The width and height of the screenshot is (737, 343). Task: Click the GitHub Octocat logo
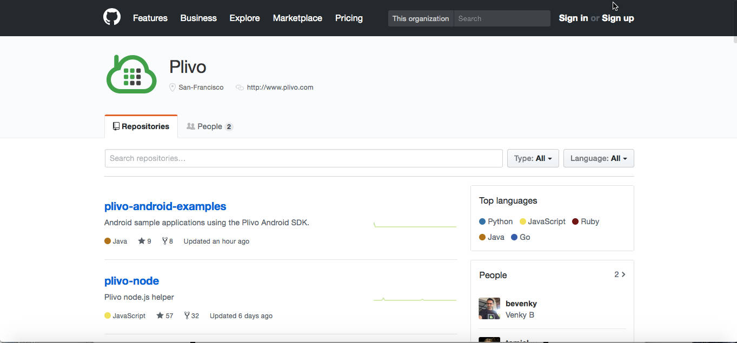(111, 17)
